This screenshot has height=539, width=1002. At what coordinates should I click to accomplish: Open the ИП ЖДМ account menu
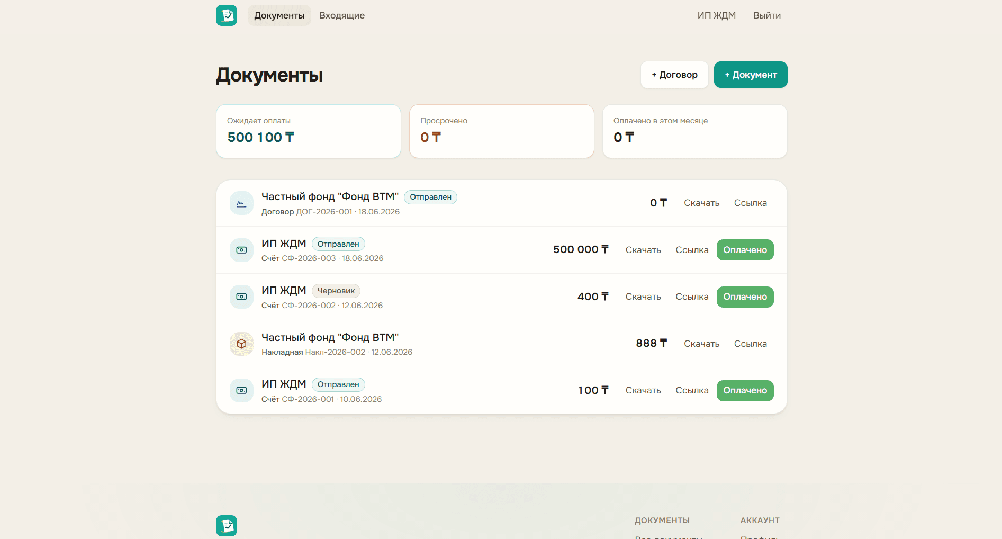[717, 15]
